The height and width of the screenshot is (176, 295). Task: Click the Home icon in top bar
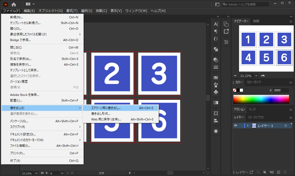click(14, 4)
